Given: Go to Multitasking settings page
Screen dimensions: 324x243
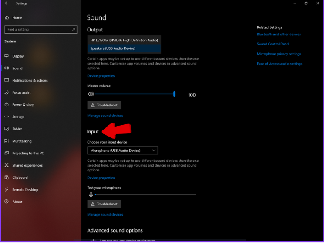Looking at the screenshot, I should (22, 141).
